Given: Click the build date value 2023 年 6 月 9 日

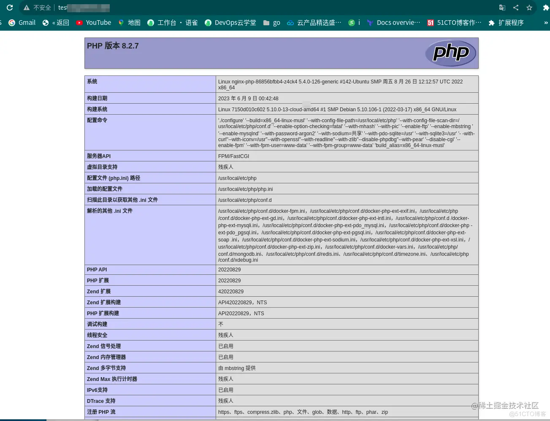Looking at the screenshot, I should 248,98.
